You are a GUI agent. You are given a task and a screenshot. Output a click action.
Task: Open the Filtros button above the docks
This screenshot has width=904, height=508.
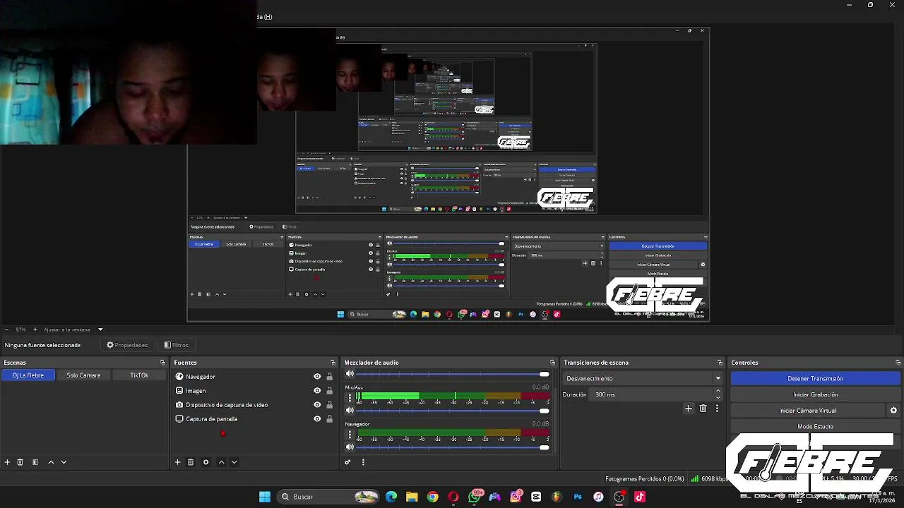(x=176, y=345)
